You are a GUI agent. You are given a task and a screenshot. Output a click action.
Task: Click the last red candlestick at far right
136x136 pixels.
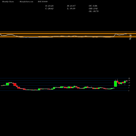pos(127,81)
